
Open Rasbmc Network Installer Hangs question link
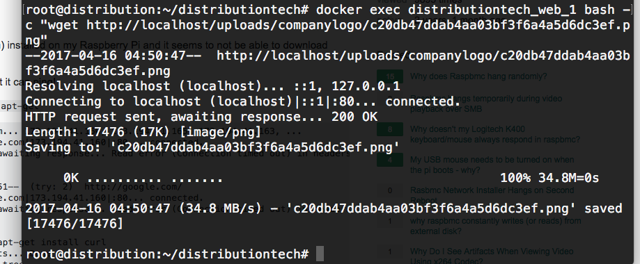click(492, 195)
